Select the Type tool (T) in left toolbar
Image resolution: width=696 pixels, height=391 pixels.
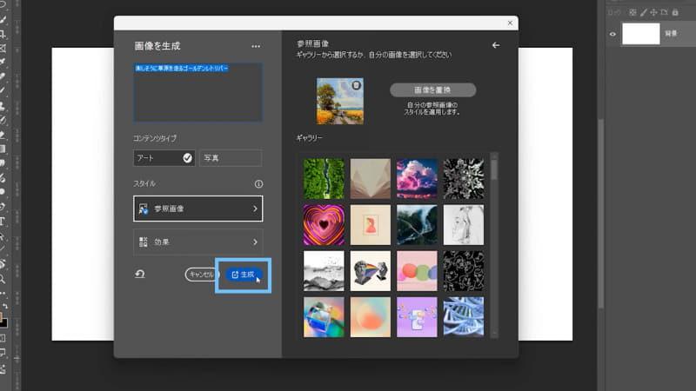tap(3, 222)
